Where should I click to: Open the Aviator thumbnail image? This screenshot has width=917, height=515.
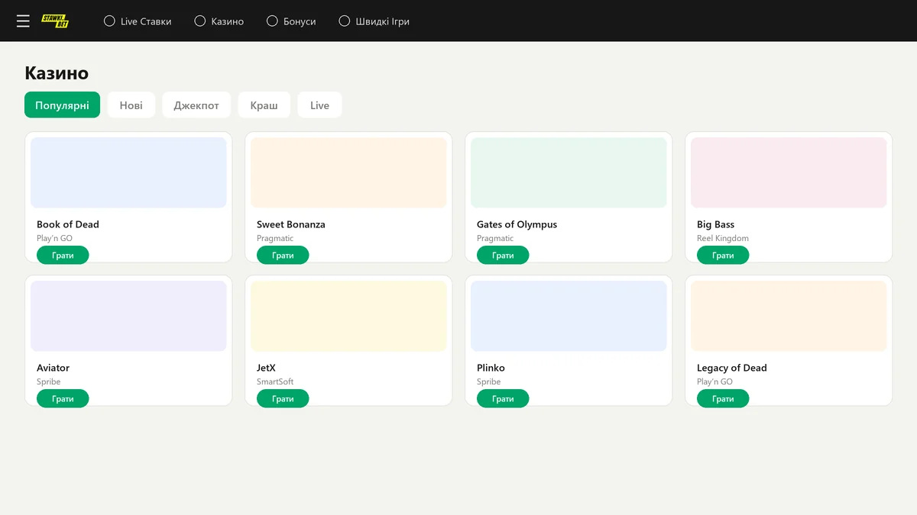click(128, 316)
